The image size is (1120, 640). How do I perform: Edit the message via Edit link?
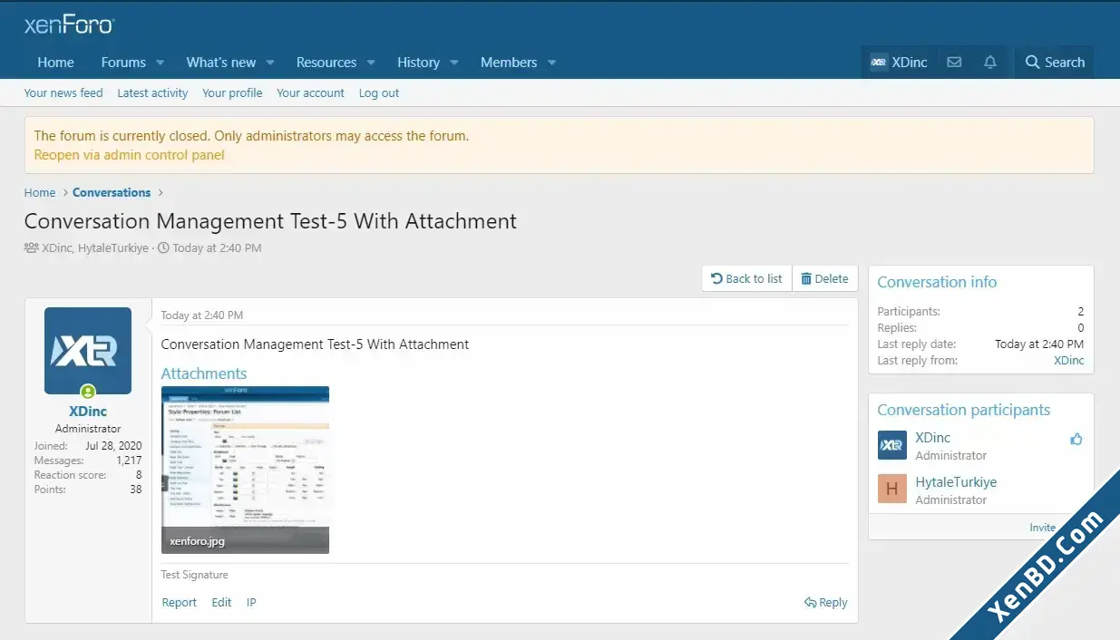pos(221,603)
